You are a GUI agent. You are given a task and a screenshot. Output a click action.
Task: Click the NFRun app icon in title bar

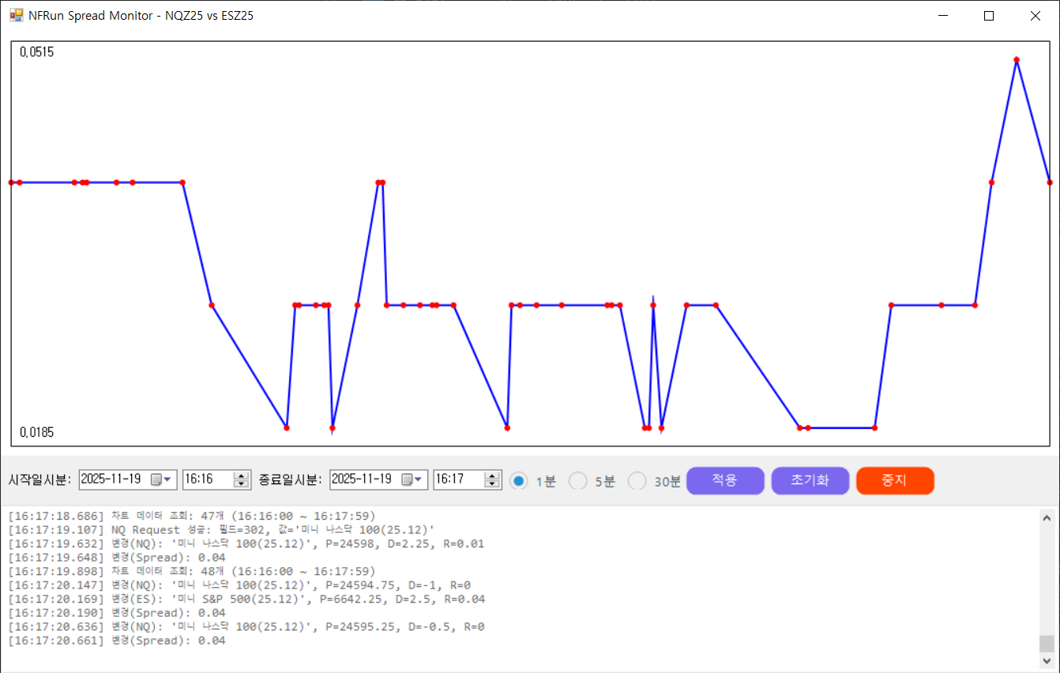tap(16, 15)
